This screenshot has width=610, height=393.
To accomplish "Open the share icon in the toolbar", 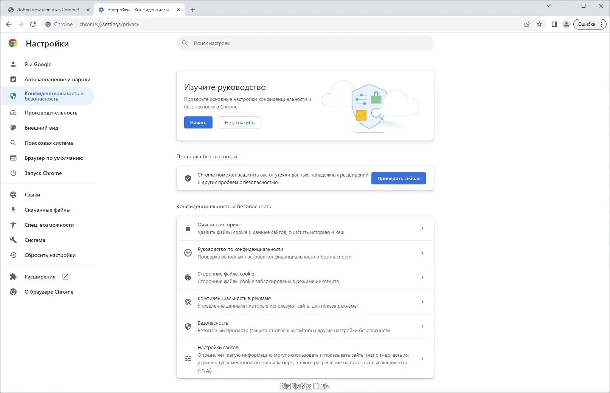I will (527, 24).
